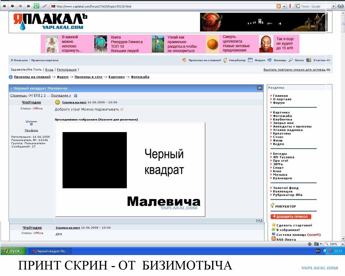The height and width of the screenshot is (276, 345).
Task: Open 'Кулинария' sidebar section
Action: pyautogui.click(x=282, y=178)
